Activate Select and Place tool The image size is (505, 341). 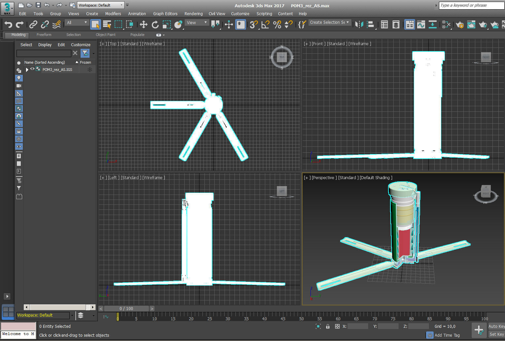[178, 24]
